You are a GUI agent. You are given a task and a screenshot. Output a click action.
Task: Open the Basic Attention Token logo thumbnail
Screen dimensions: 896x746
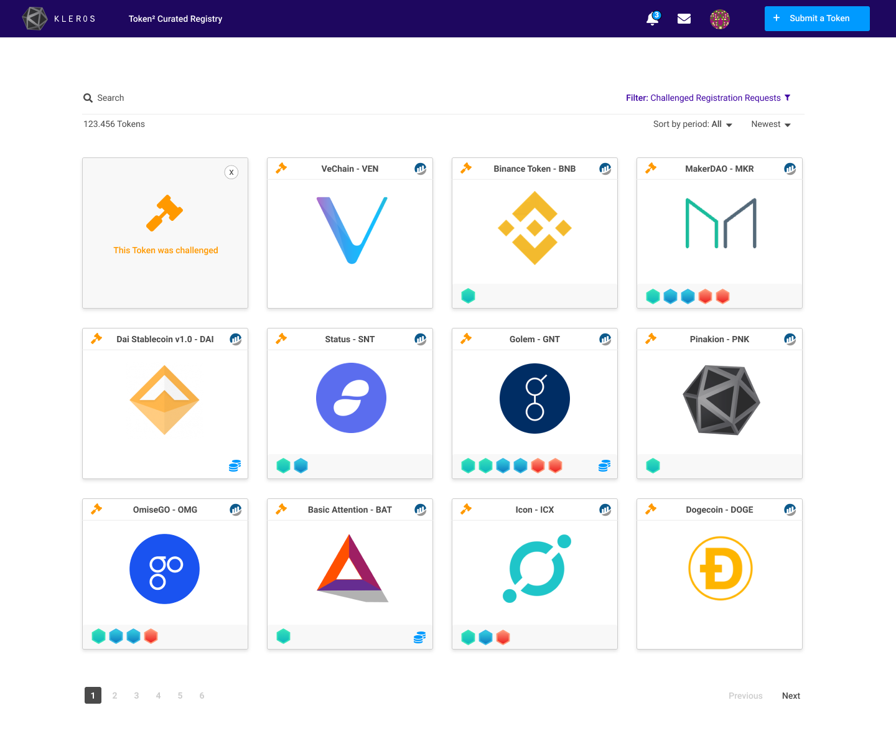click(352, 568)
